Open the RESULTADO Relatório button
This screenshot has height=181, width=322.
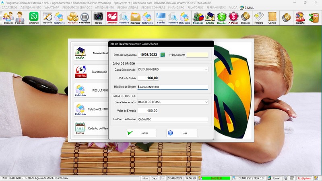[x=91, y=90]
